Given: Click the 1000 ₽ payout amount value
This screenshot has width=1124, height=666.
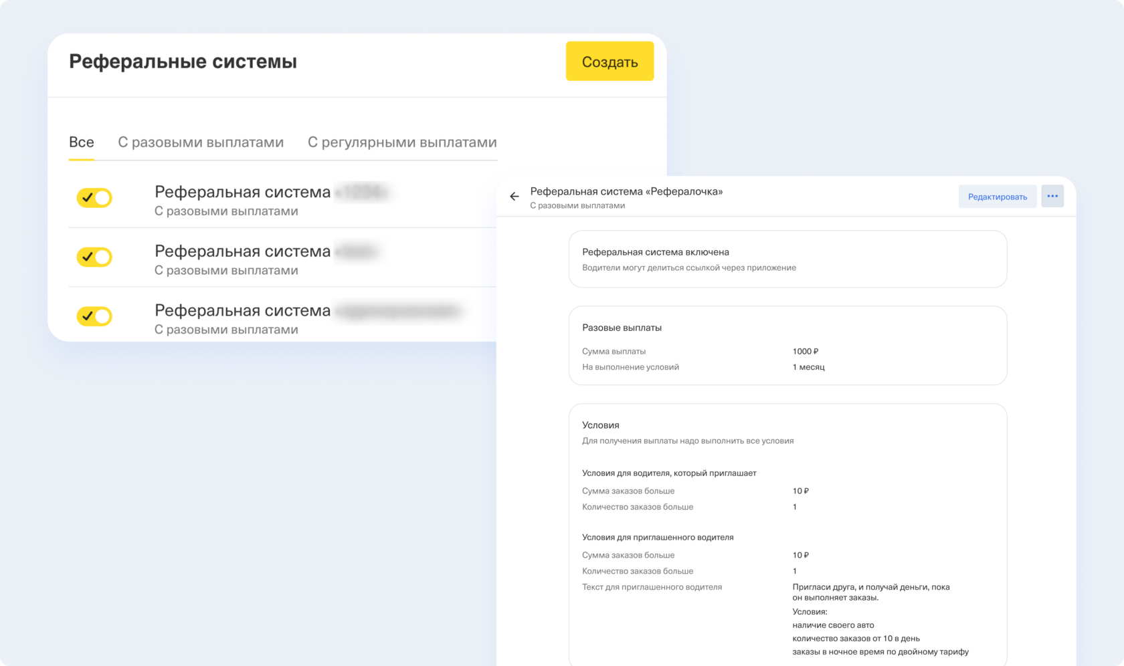Looking at the screenshot, I should [x=805, y=352].
